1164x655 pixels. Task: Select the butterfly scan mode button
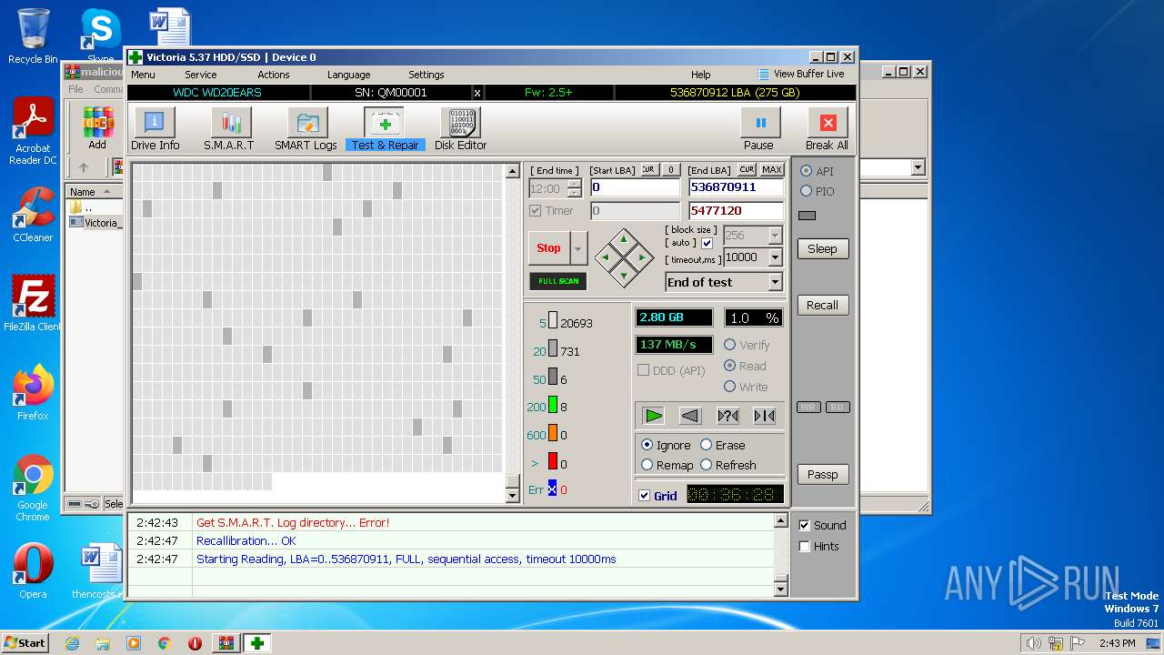click(765, 416)
